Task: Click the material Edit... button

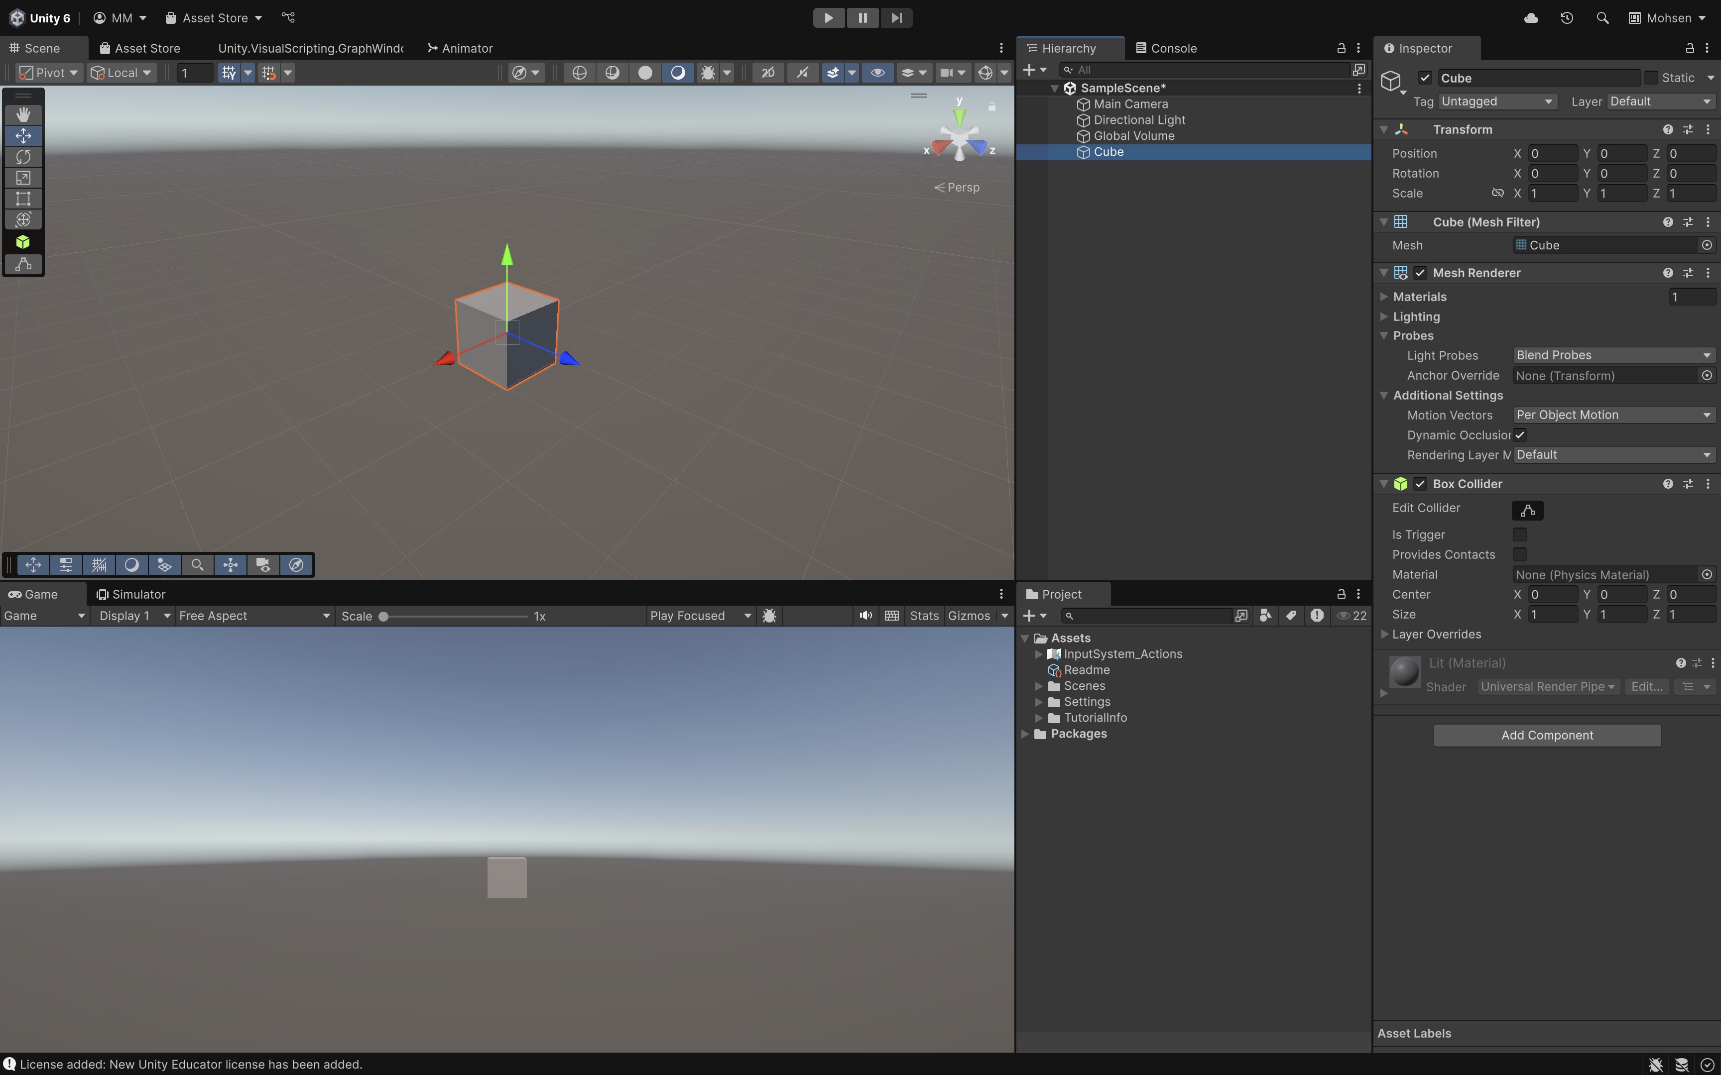Action: 1646,687
